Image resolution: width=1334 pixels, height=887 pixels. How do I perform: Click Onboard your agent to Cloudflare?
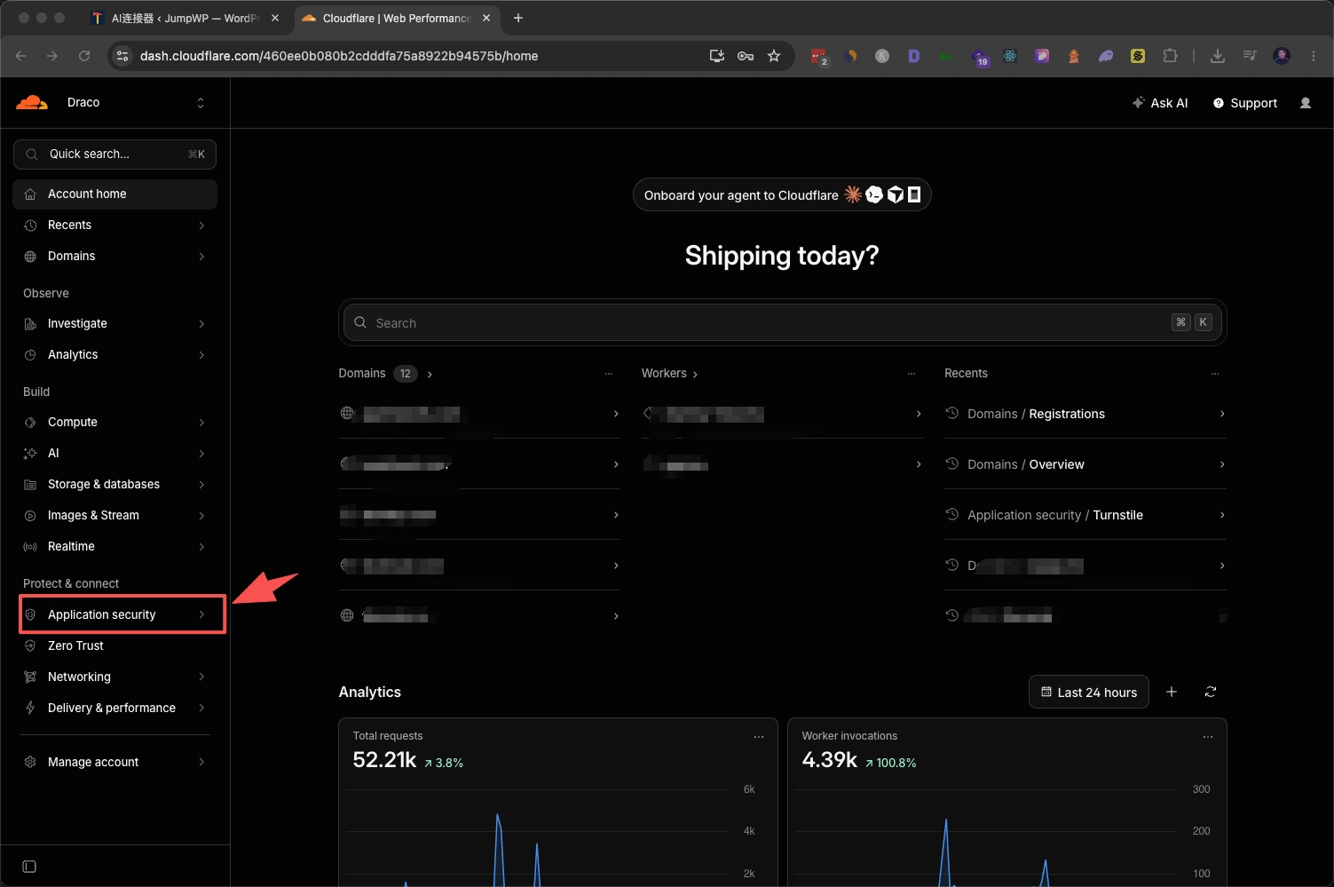[x=782, y=195]
